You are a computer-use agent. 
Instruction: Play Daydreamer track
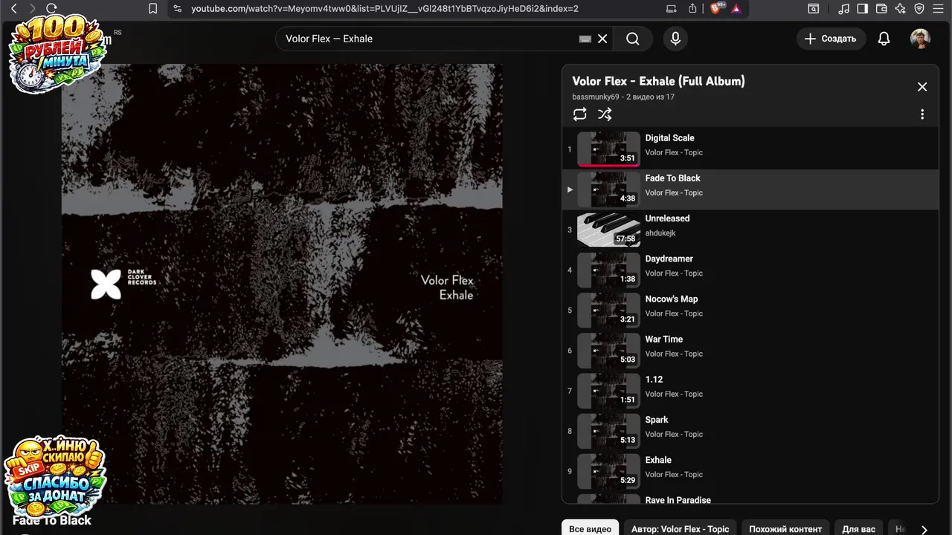tap(750, 270)
